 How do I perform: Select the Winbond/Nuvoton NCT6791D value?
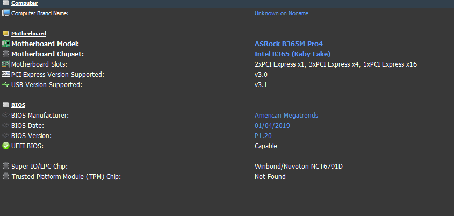pos(298,166)
